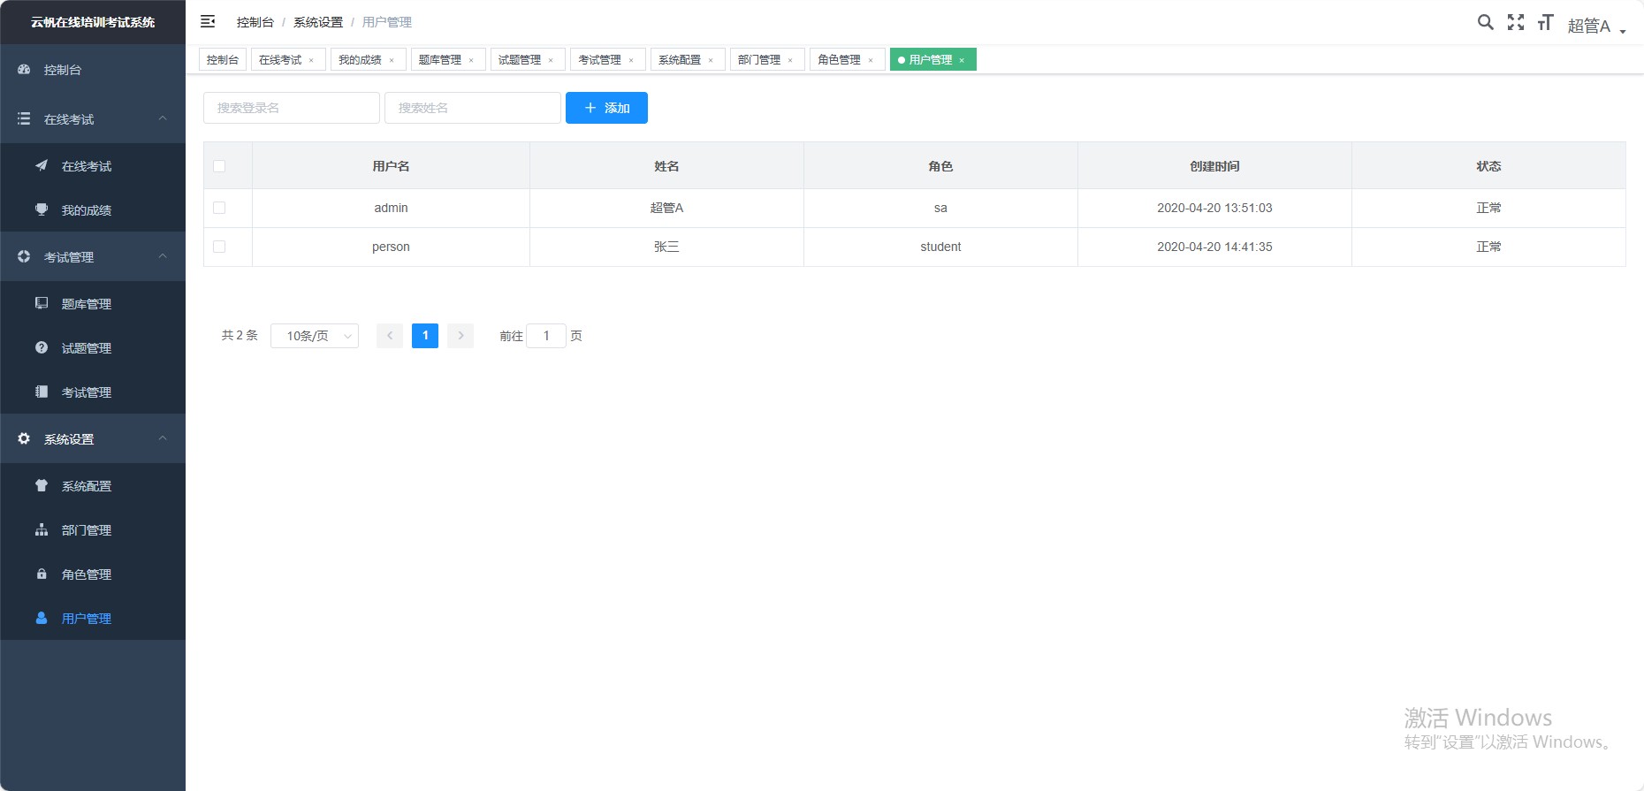Image resolution: width=1644 pixels, height=791 pixels.
Task: Click the 系统设置 breadcrumb text
Action: pyautogui.click(x=318, y=22)
